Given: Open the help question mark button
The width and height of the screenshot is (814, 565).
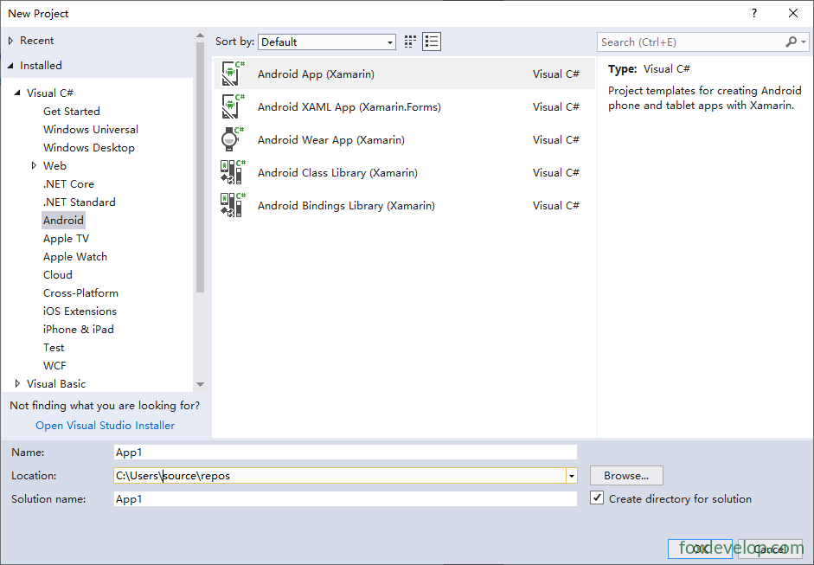Looking at the screenshot, I should pyautogui.click(x=754, y=14).
